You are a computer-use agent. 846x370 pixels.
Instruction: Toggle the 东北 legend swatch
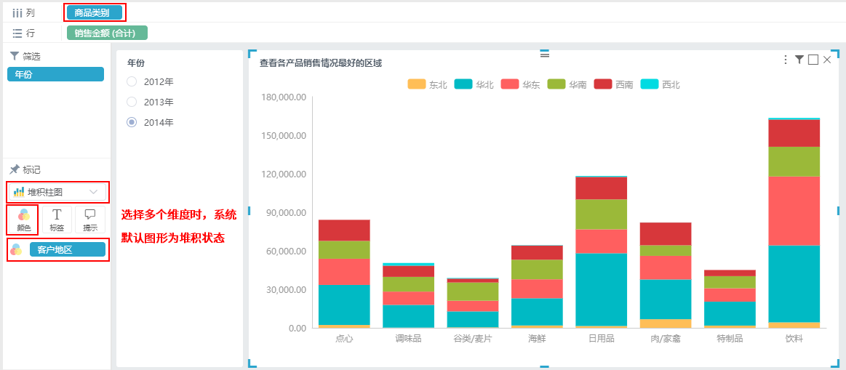point(416,84)
